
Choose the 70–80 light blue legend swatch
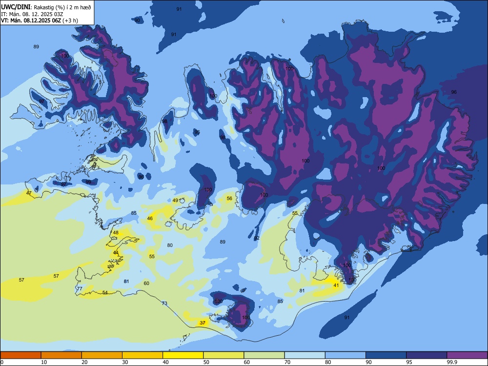305,355
